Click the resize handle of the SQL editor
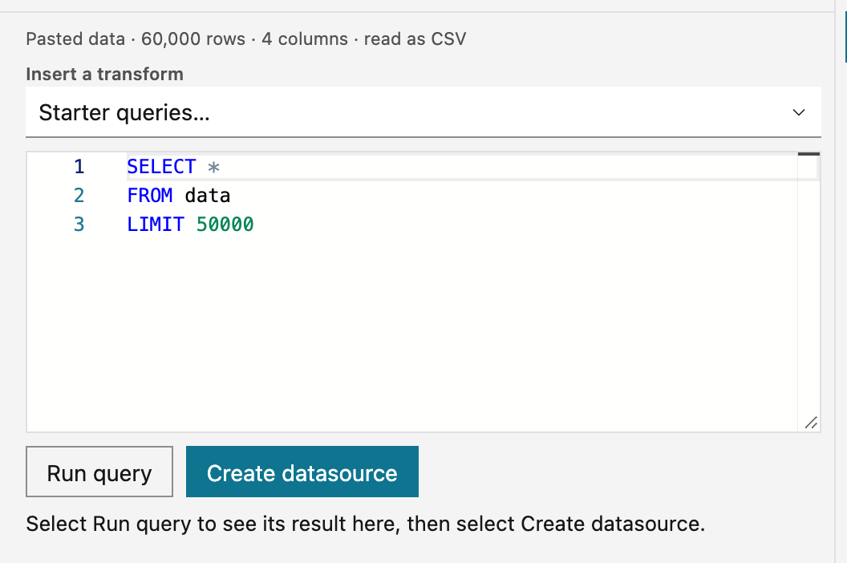The width and height of the screenshot is (847, 563). pyautogui.click(x=811, y=423)
